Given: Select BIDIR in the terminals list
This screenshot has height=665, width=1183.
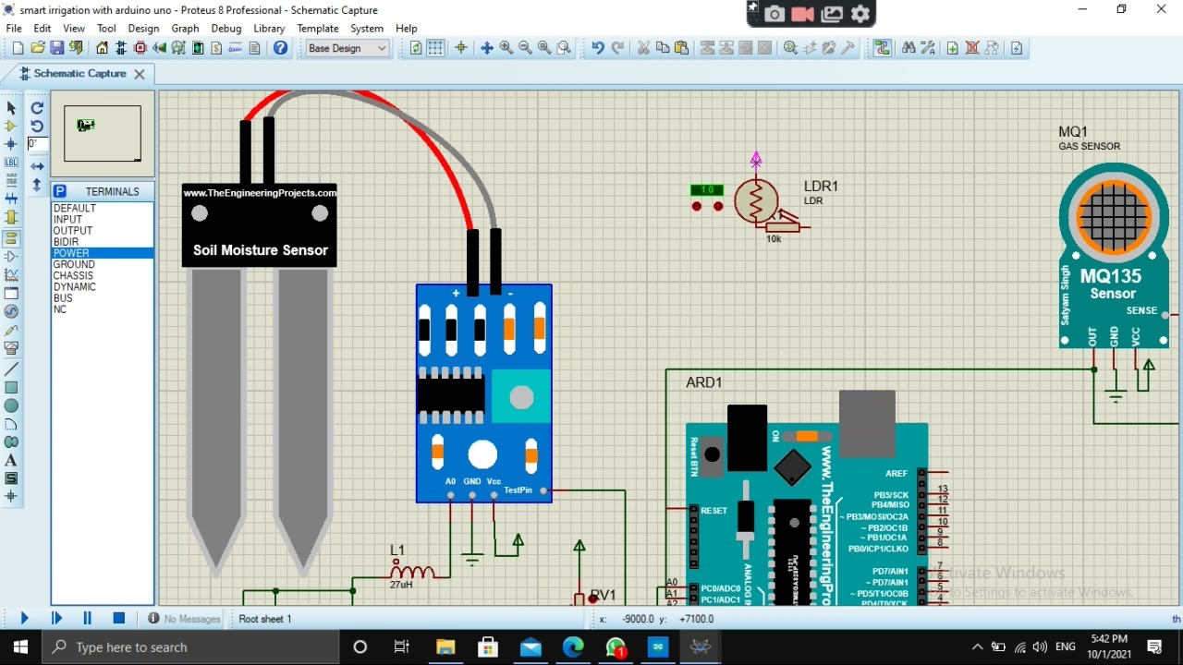Looking at the screenshot, I should point(103,242).
